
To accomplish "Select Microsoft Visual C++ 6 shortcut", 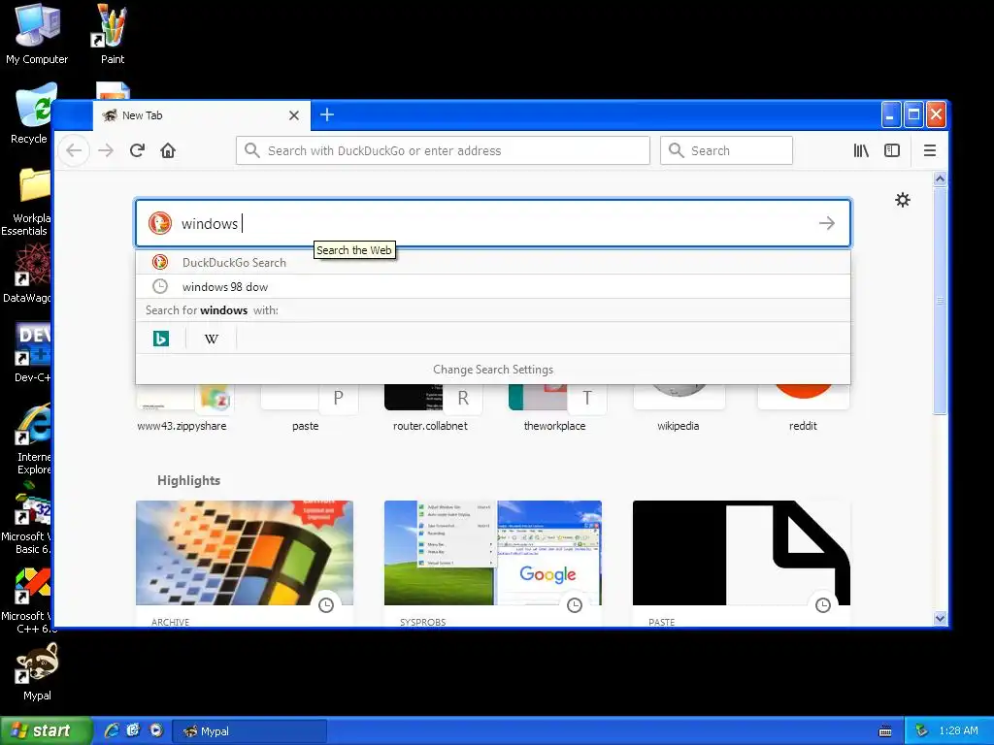I will tap(26, 600).
